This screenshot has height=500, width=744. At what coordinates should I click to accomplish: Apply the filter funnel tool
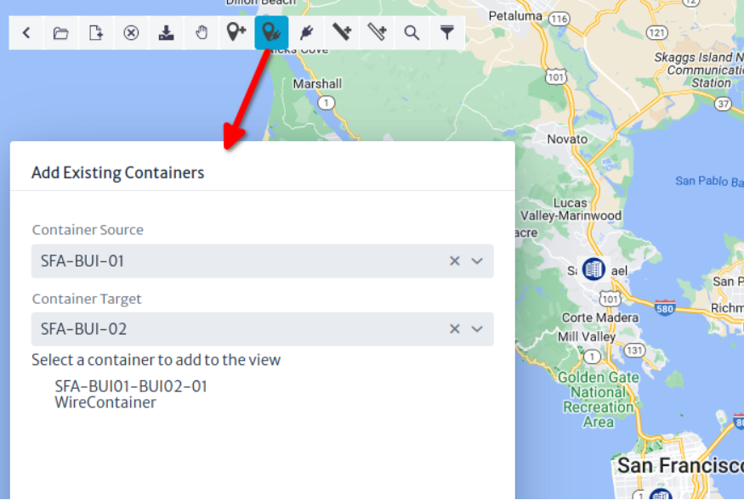(x=447, y=32)
